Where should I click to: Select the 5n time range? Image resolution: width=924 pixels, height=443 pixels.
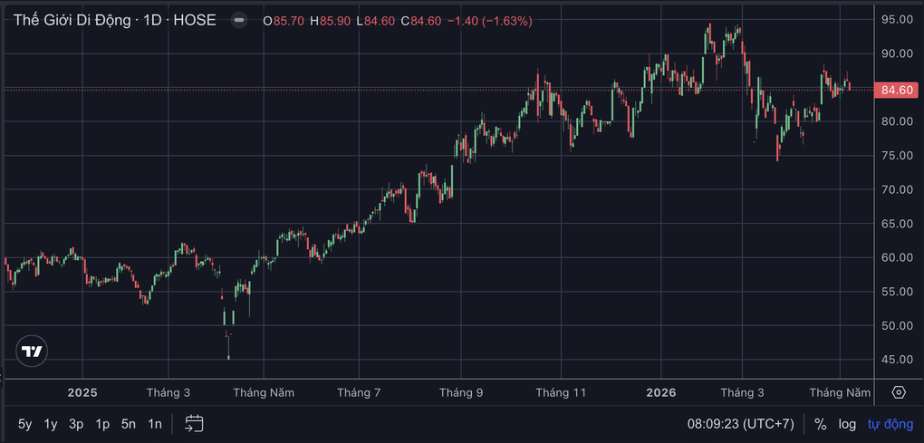pos(129,424)
